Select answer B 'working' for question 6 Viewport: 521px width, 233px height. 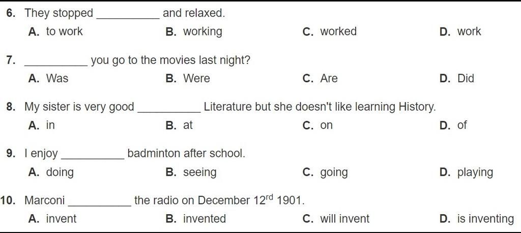tap(194, 32)
